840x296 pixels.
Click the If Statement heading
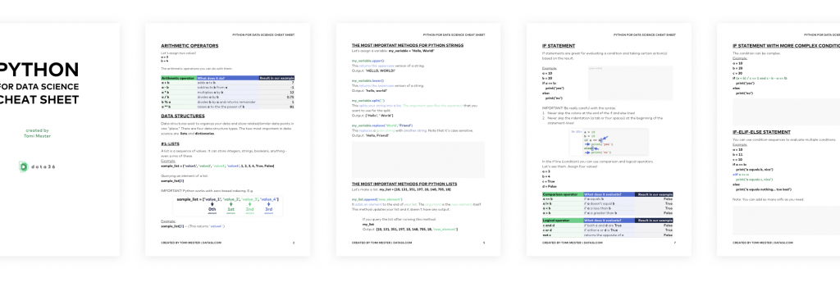559,46
